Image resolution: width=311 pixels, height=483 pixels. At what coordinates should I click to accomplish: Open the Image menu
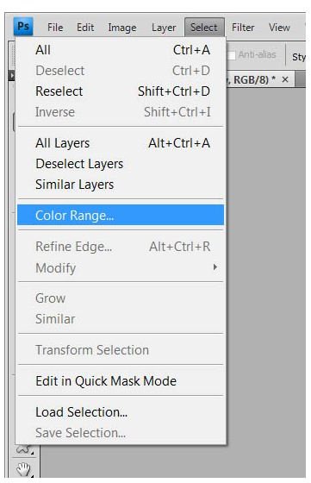coord(122,28)
